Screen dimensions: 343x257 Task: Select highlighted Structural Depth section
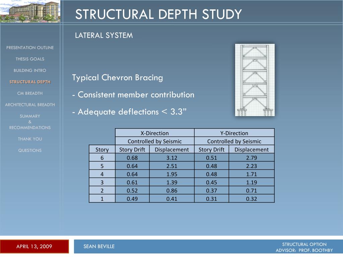point(30,82)
